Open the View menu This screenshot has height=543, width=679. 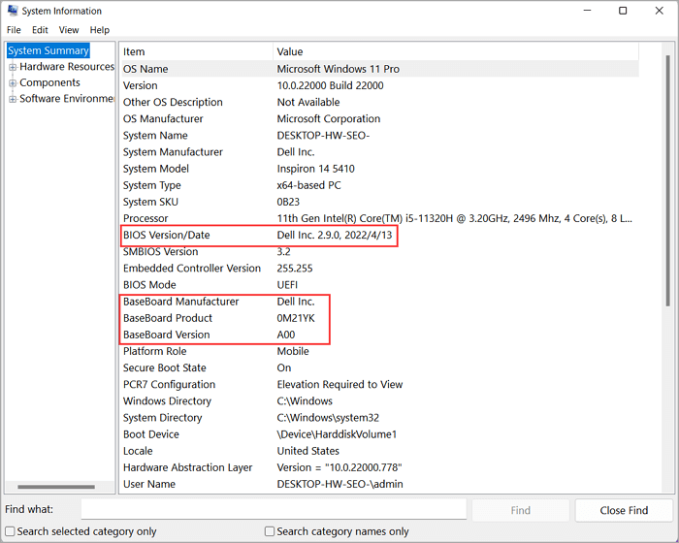[69, 30]
